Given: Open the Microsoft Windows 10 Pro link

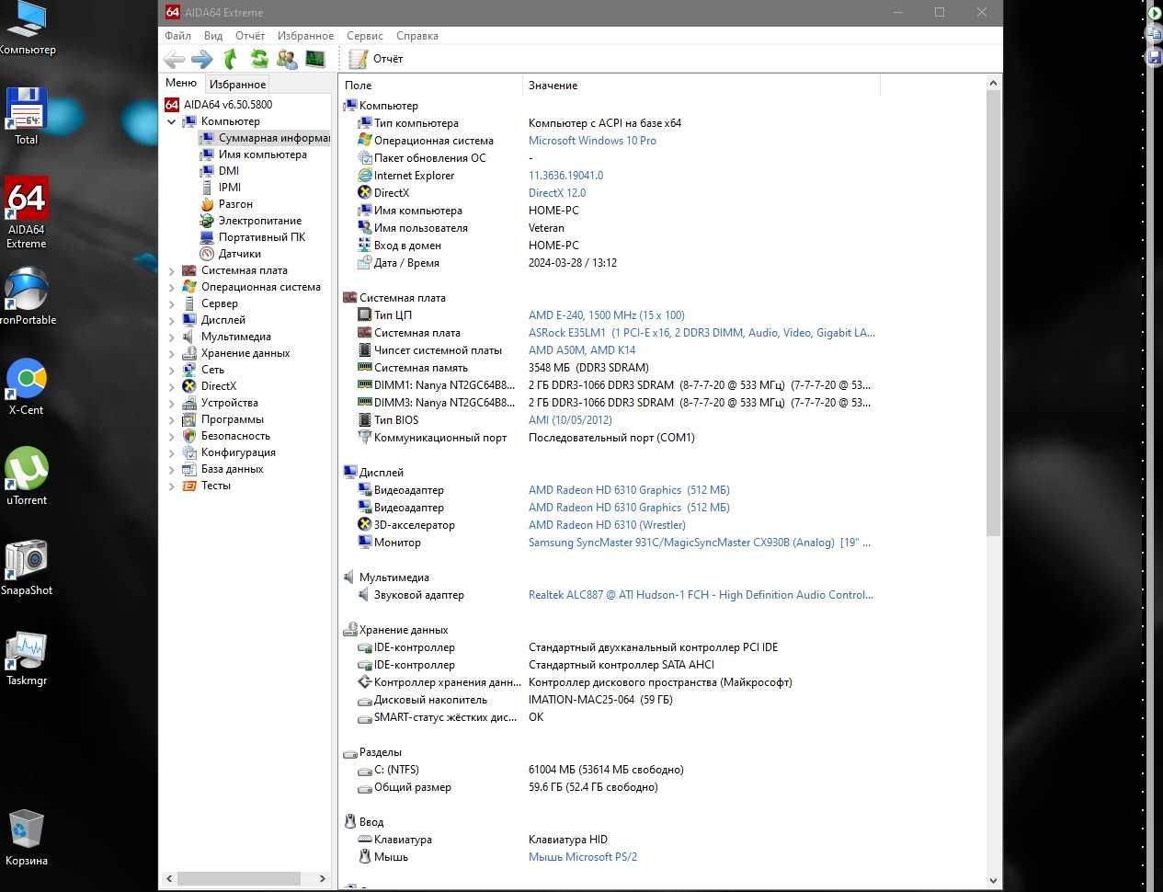Looking at the screenshot, I should (592, 141).
